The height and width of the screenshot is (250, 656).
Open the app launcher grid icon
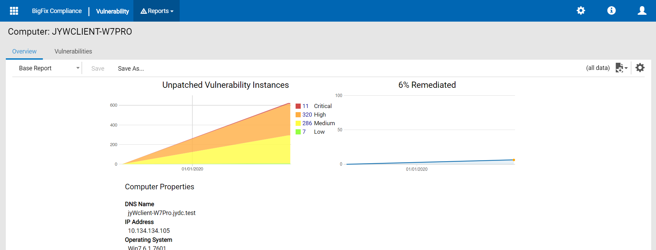coord(14,11)
